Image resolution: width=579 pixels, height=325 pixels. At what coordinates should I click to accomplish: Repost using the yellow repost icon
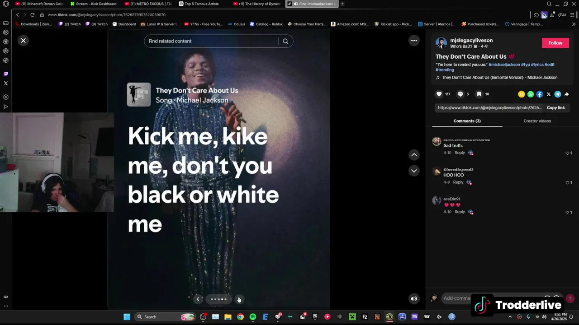tap(522, 94)
